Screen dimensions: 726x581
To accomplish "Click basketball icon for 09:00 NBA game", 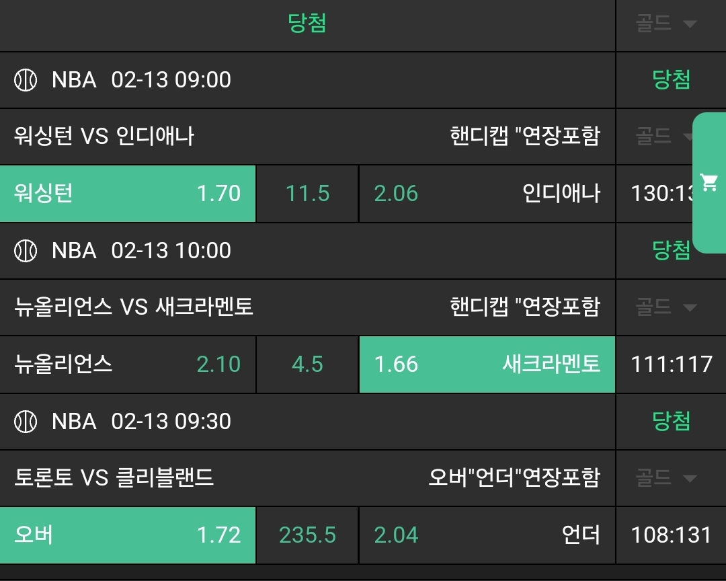I will [x=26, y=80].
